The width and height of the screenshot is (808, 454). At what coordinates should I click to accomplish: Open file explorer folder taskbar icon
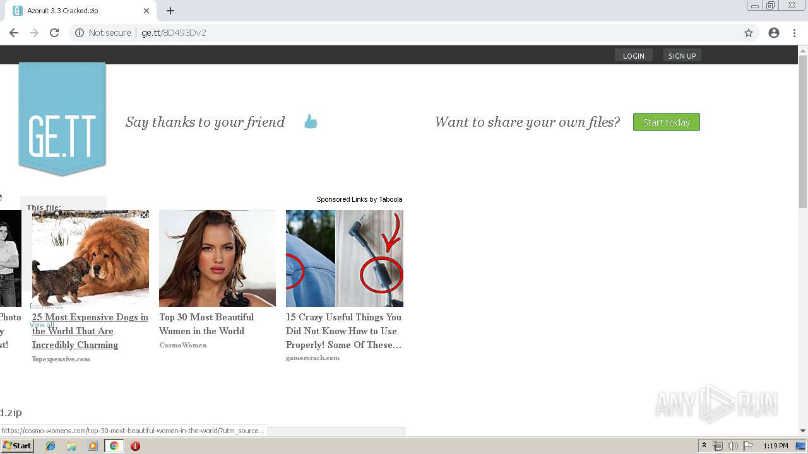click(x=71, y=446)
